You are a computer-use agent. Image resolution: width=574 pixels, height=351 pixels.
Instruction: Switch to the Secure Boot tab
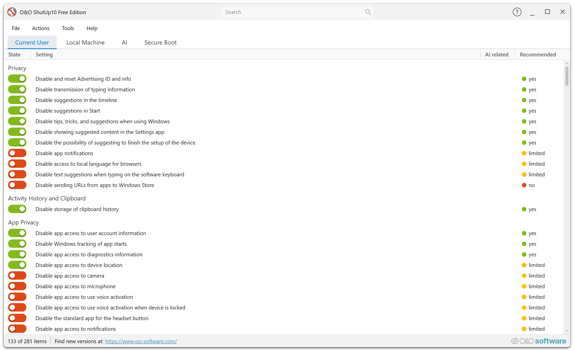pos(160,42)
